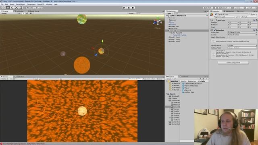Image resolution: width=258 pixels, height=145 pixels.
Task: Open the Assets menu
Action: pos(12,4)
